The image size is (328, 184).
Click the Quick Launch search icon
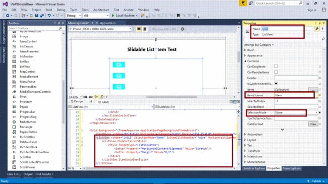click(x=301, y=3)
